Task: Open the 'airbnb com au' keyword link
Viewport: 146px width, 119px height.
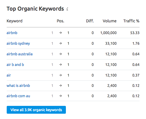Action: (x=18, y=96)
